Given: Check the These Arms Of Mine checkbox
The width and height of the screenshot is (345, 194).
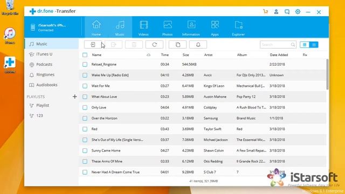Looking at the screenshot, I should pos(85,162).
